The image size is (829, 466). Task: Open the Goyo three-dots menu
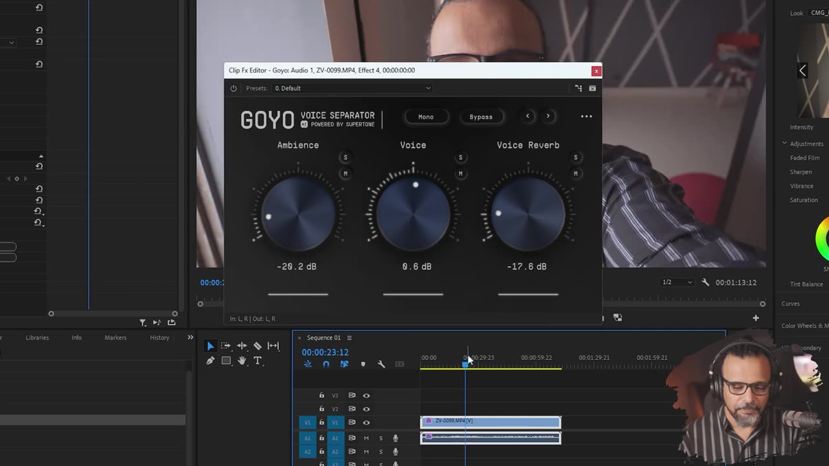[x=586, y=116]
